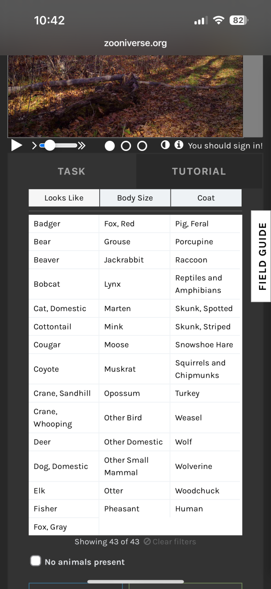Switch to the TASK tab
The image size is (271, 589).
coord(72,171)
